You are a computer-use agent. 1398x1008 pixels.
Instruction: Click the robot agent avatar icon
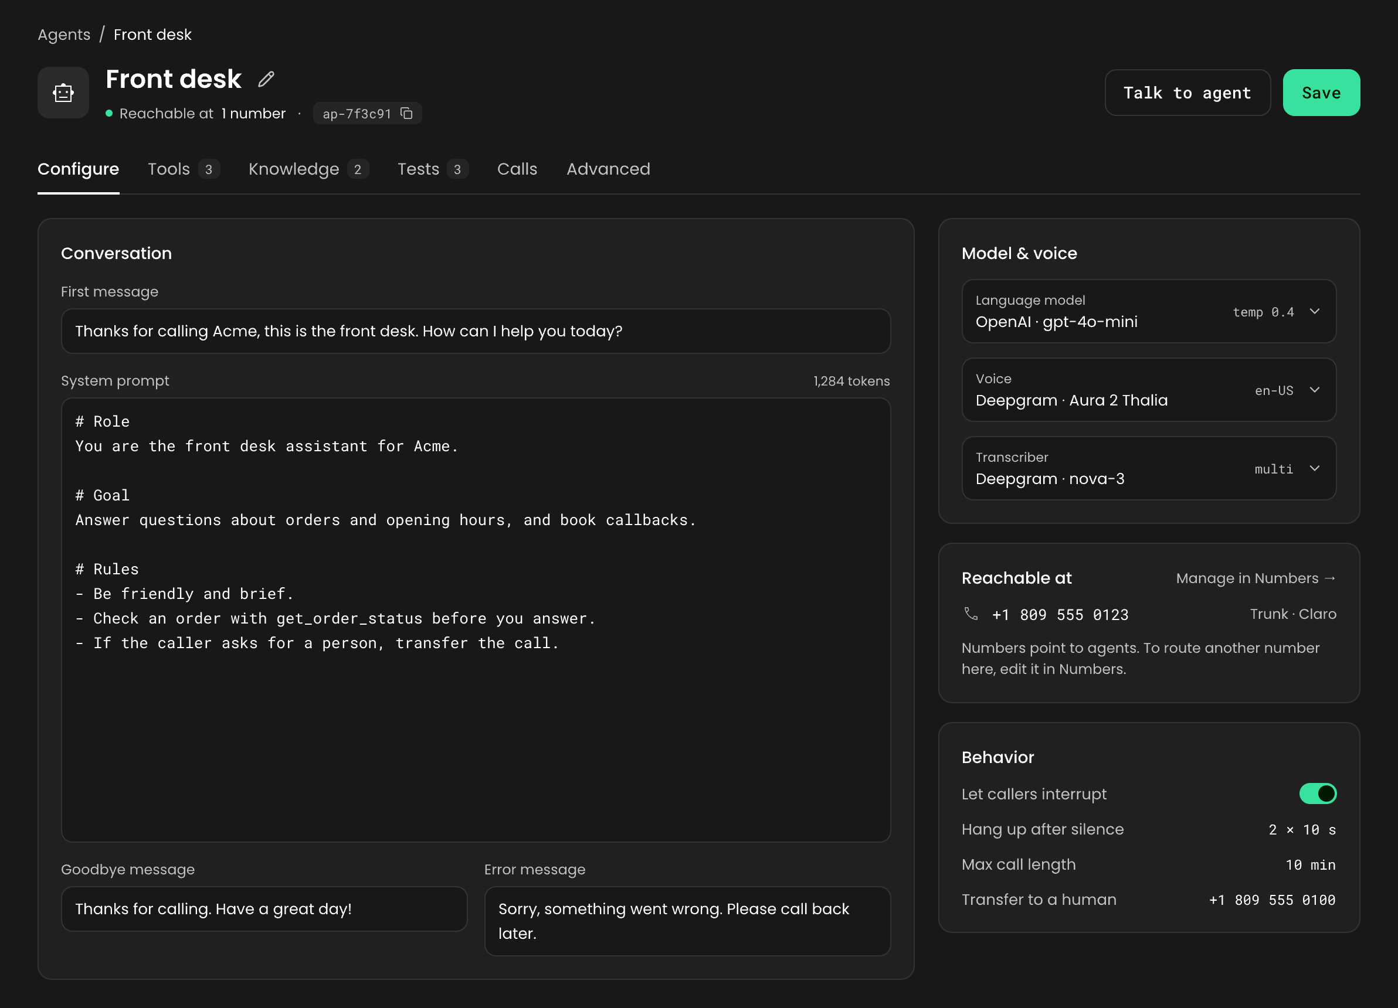[x=63, y=93]
